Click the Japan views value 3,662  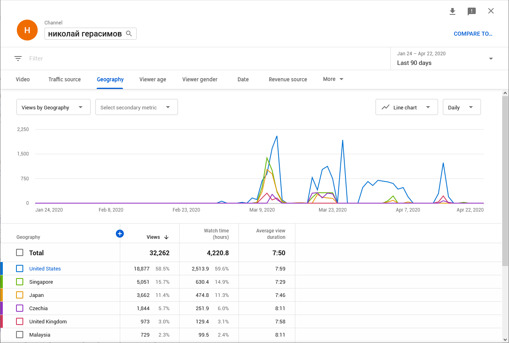pos(143,295)
